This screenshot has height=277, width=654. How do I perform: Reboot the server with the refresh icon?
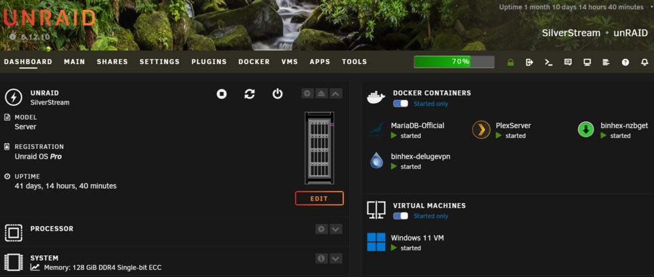(x=249, y=94)
